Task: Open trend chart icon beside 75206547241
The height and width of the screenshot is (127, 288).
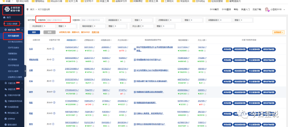Action: click(78, 47)
